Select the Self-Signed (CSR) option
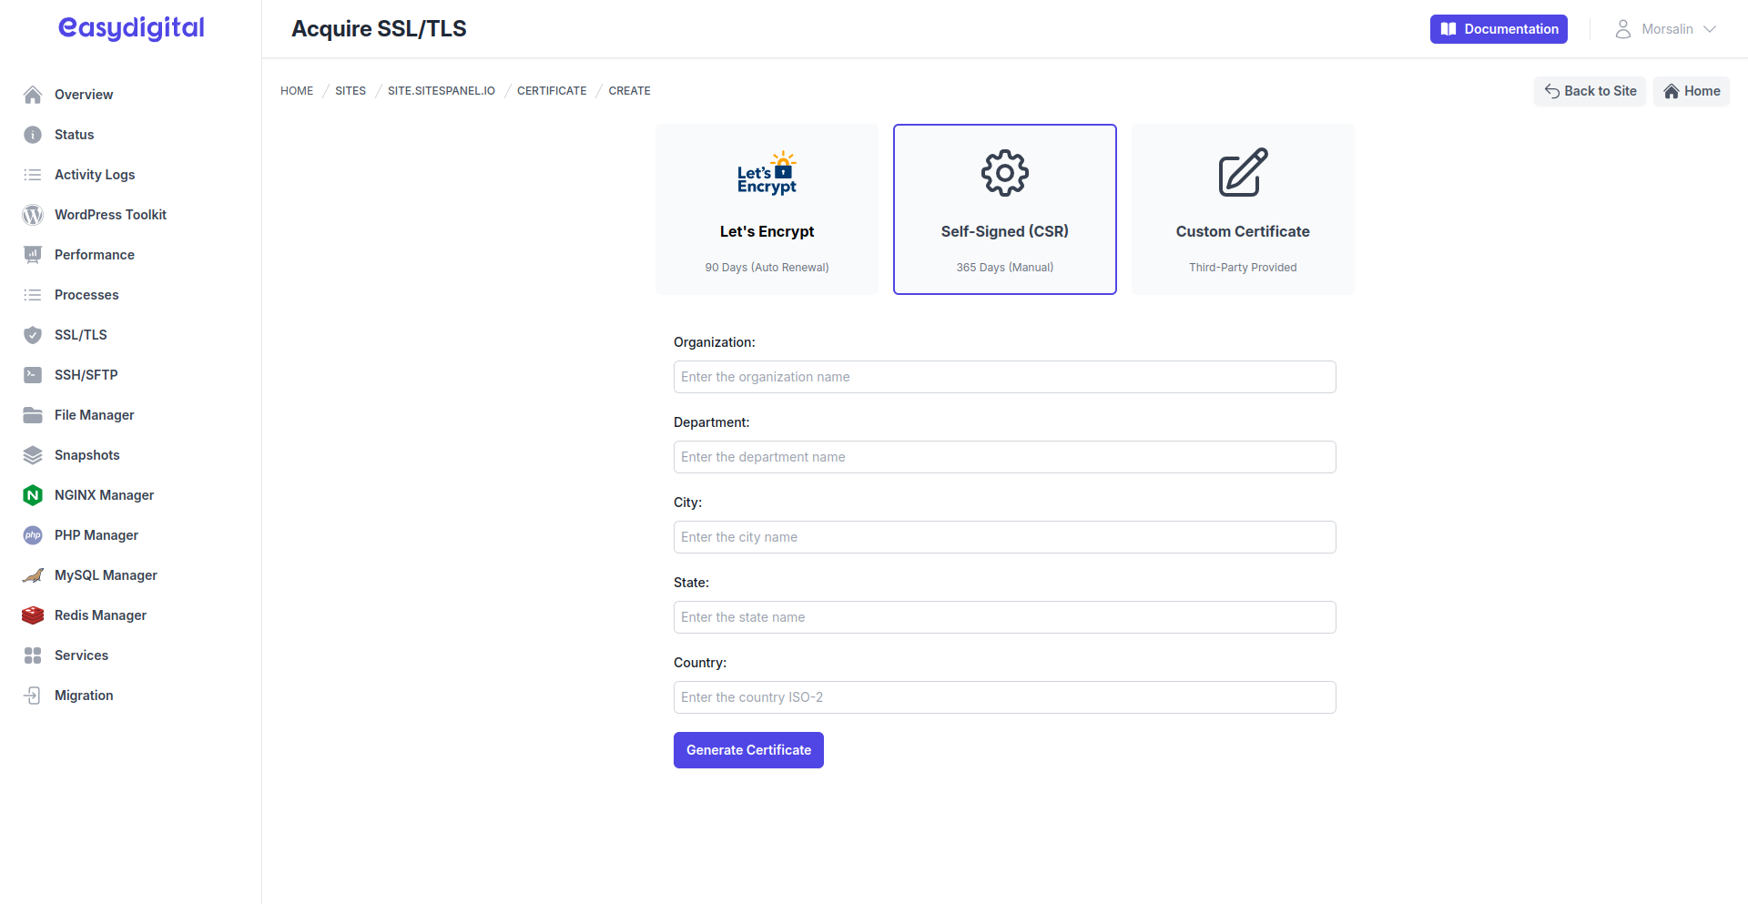The width and height of the screenshot is (1748, 904). [x=1004, y=209]
